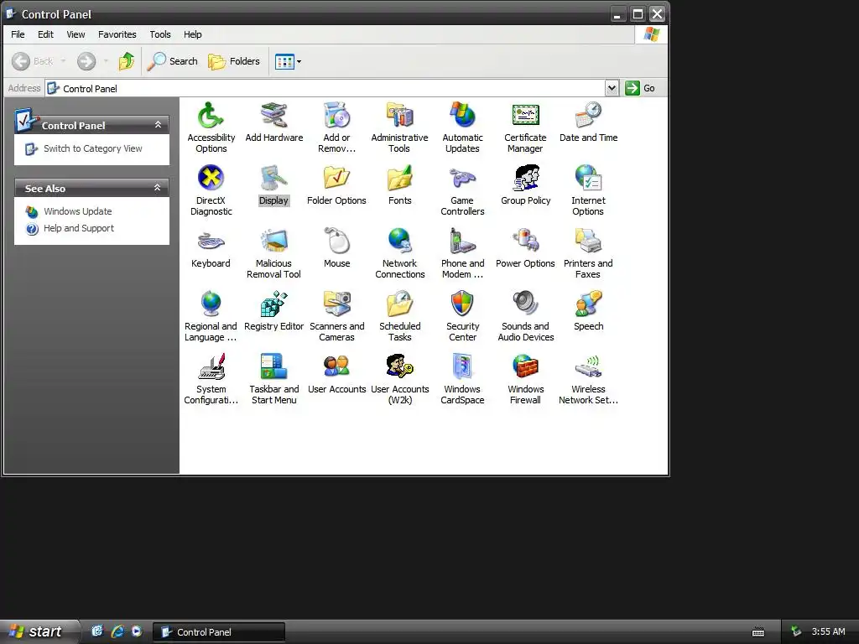This screenshot has height=644, width=859.
Task: Open Security Center icon
Action: (x=462, y=304)
